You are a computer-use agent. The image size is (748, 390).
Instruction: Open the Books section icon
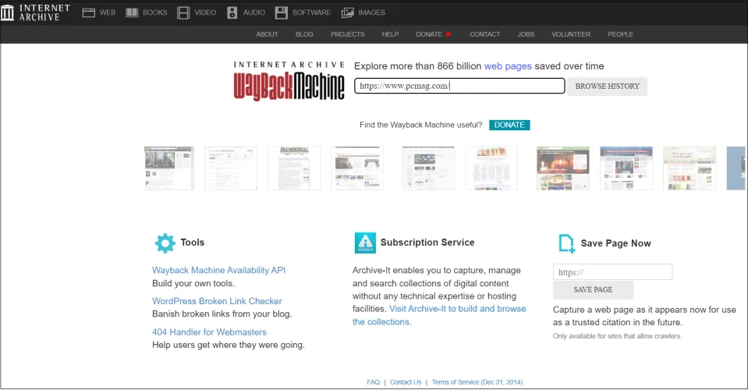click(132, 12)
